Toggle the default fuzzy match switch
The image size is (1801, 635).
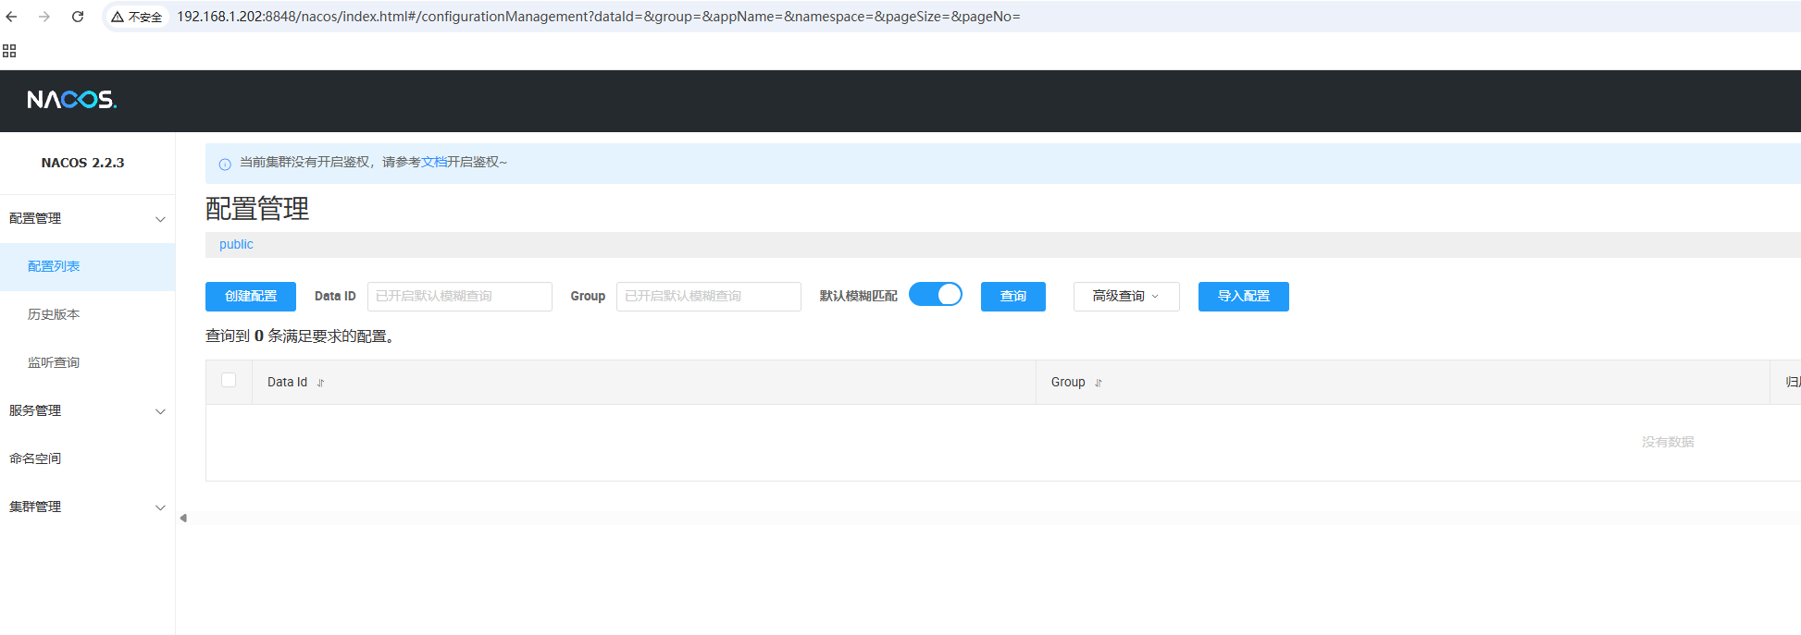[935, 295]
